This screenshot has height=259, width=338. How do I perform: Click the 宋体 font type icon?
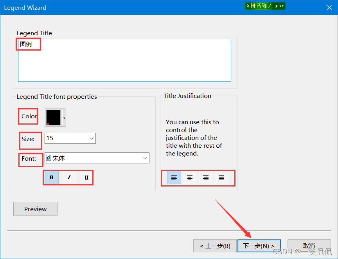click(49, 158)
